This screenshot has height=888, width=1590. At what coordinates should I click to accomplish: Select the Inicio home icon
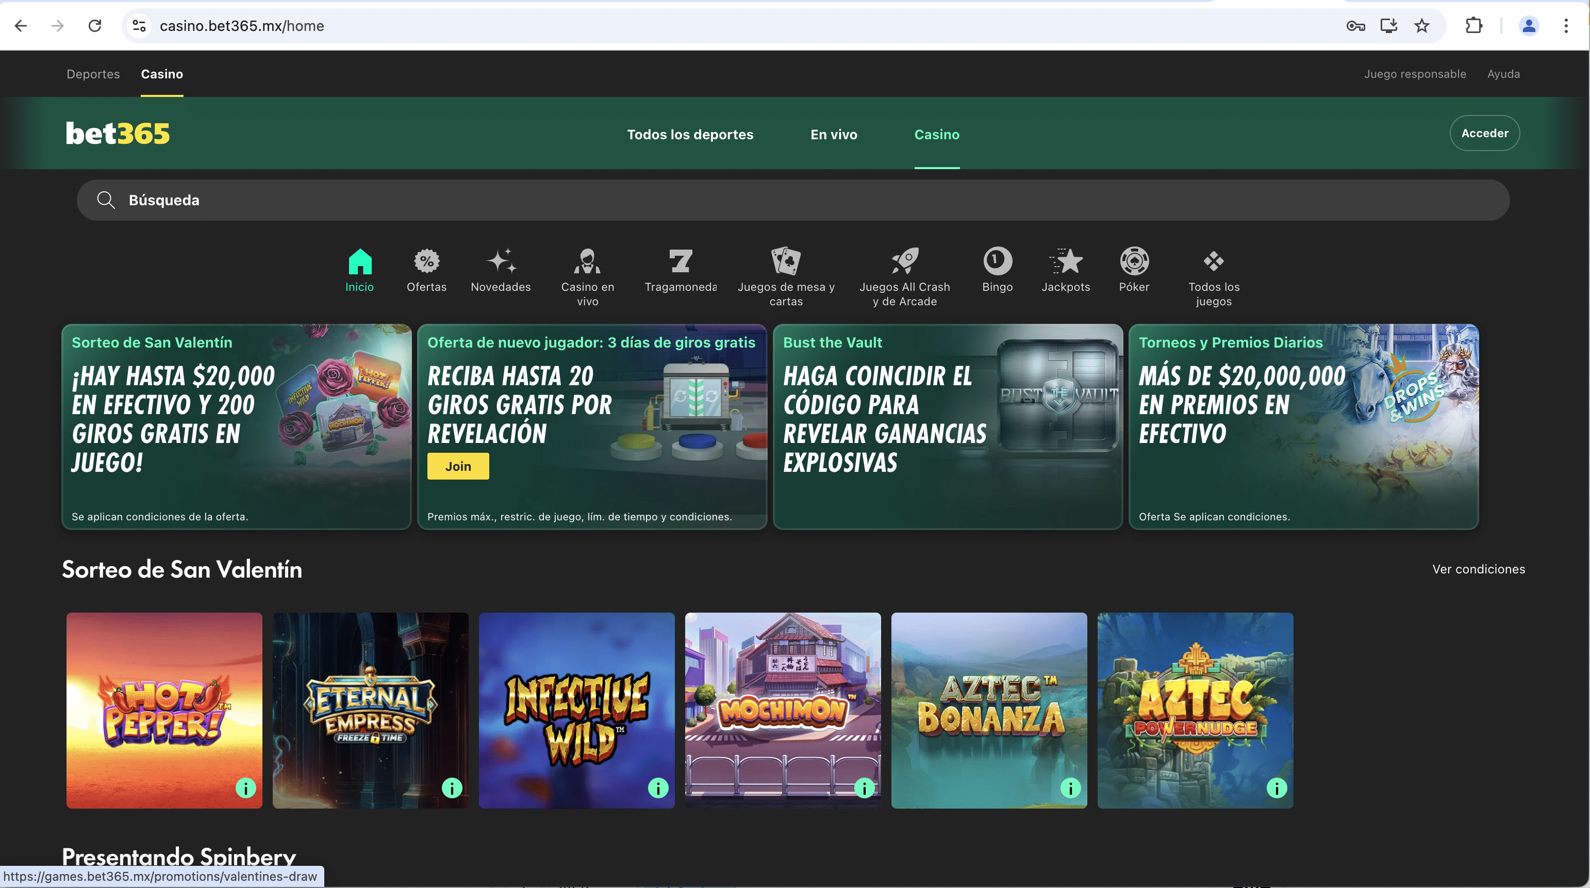point(360,262)
